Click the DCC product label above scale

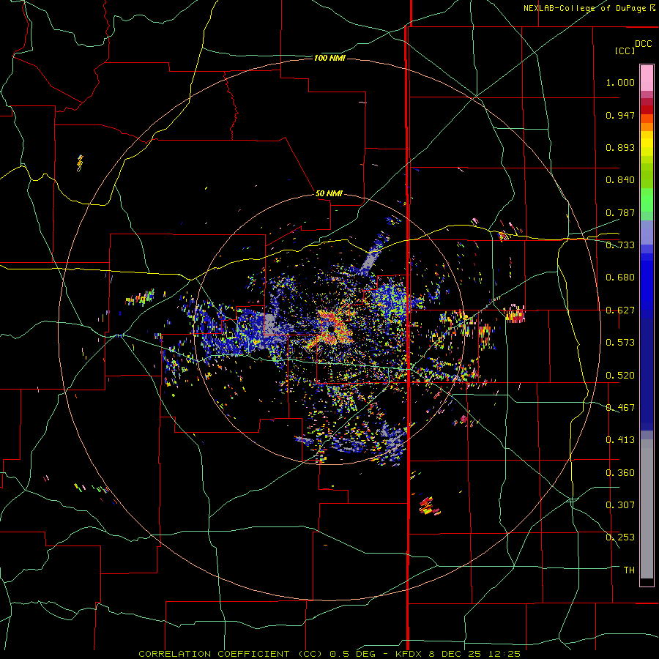tap(643, 44)
